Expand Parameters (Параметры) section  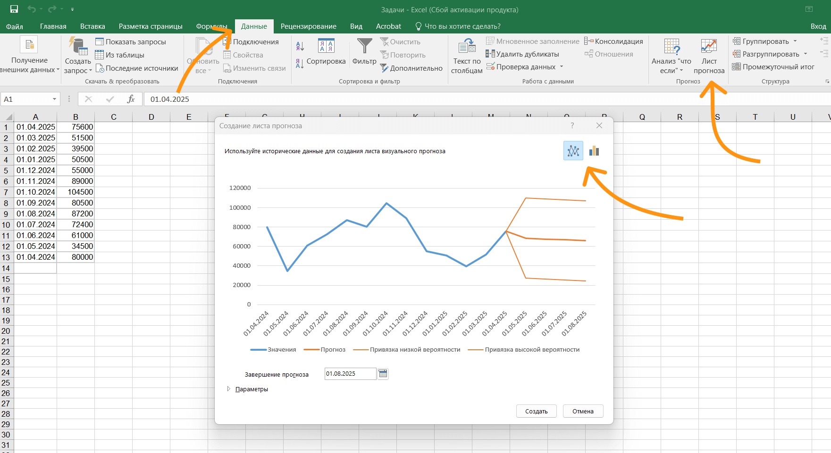coord(248,389)
